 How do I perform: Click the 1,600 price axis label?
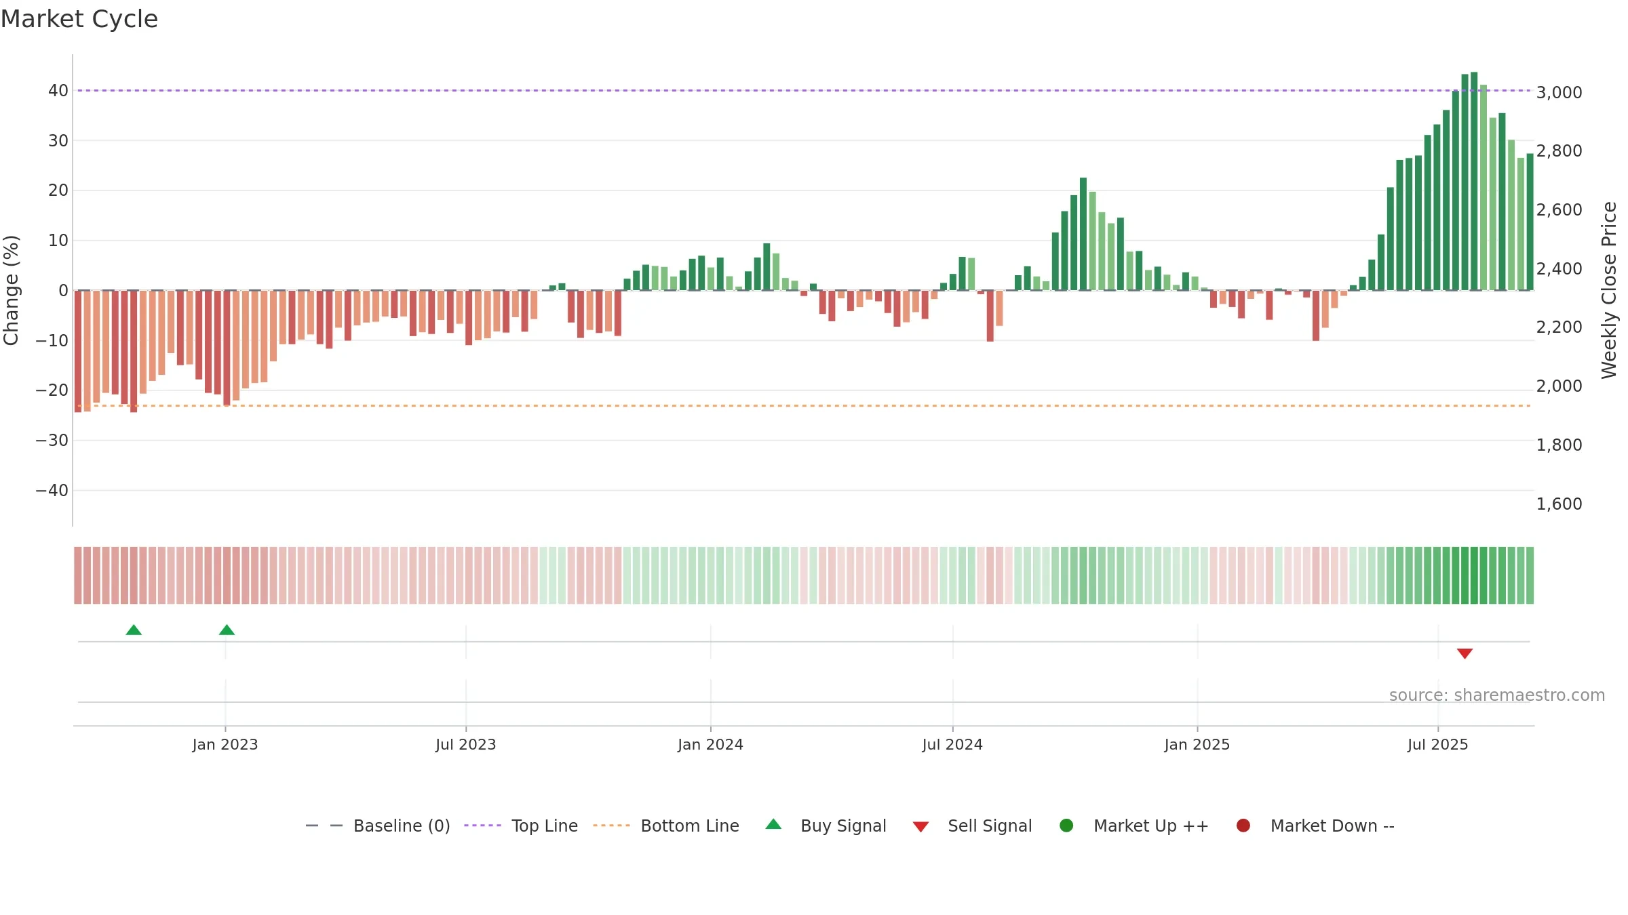click(1559, 504)
